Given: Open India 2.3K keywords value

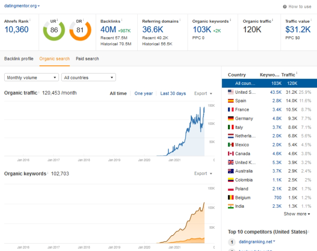Looking at the screenshot, I should (x=277, y=206).
